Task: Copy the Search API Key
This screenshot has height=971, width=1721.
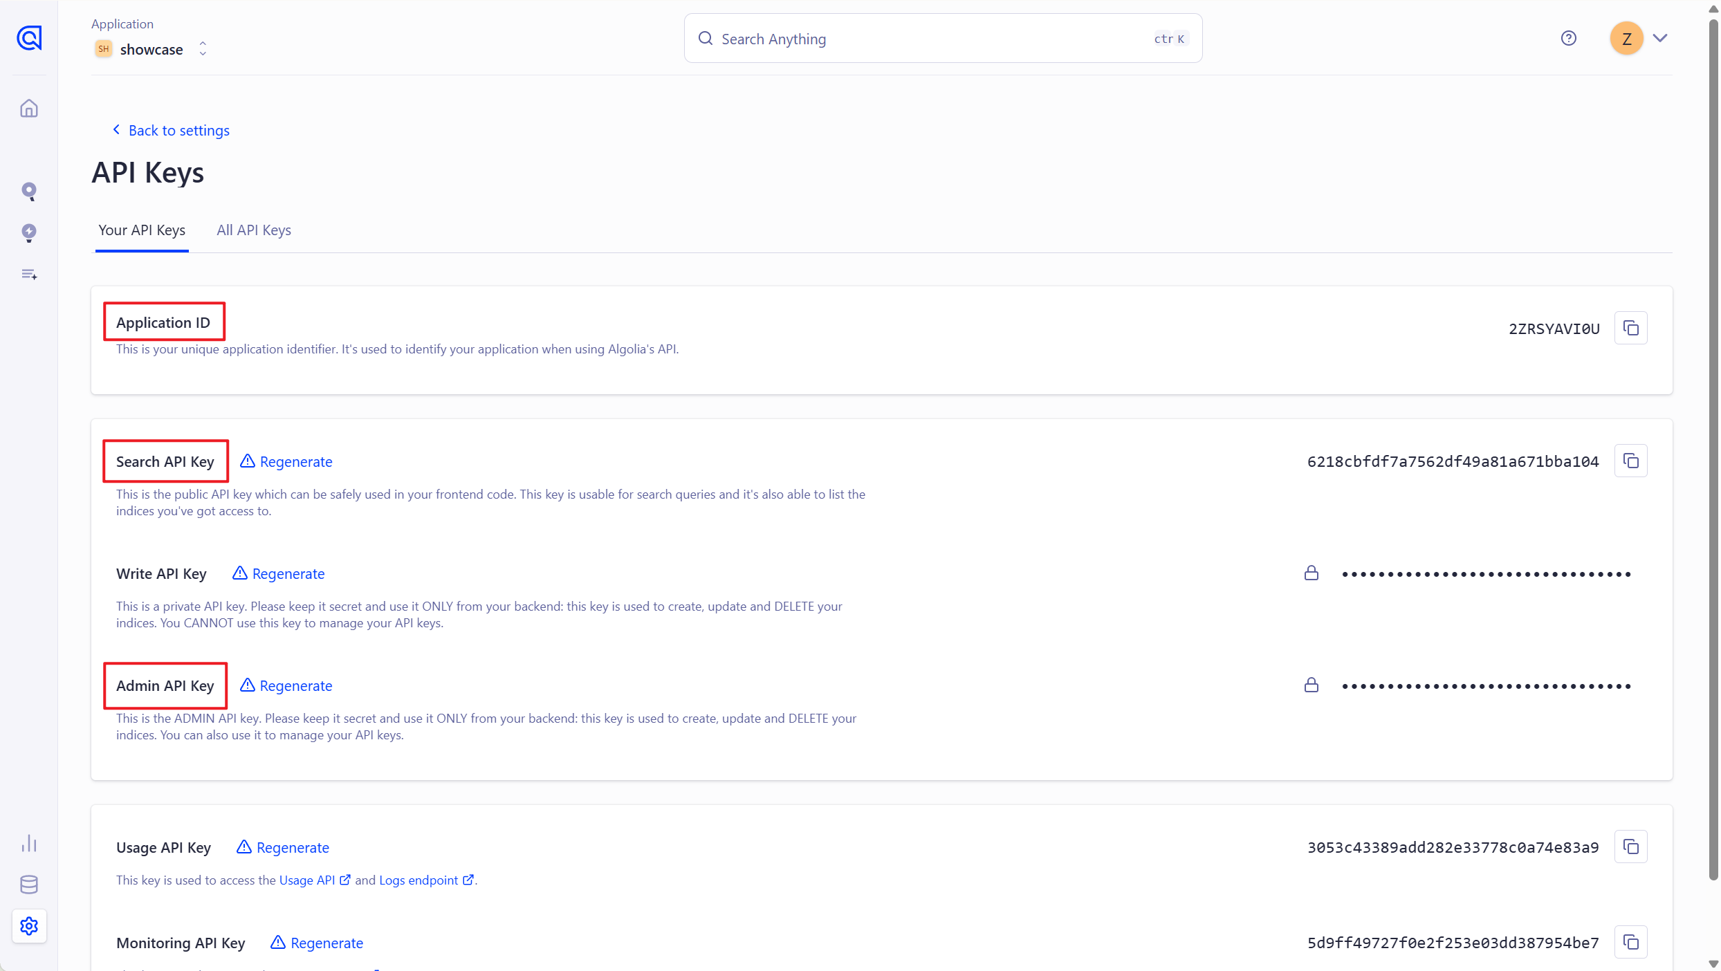Action: click(x=1630, y=461)
